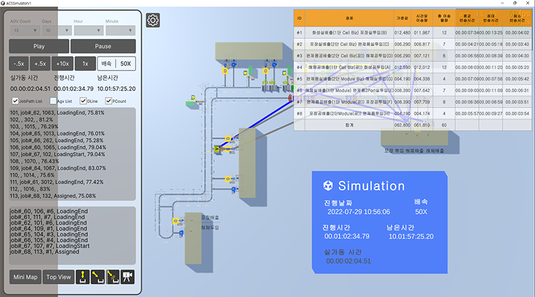Expand the Minute dropdown

coord(120,30)
